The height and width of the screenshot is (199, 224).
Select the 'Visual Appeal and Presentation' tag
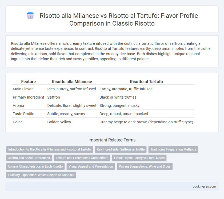coord(91,166)
